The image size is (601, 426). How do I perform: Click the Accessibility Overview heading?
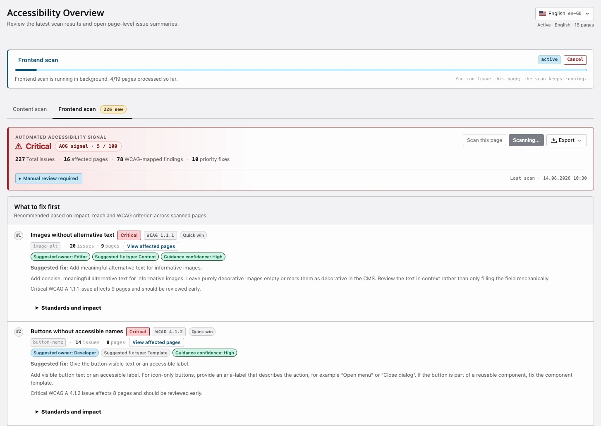pos(55,13)
